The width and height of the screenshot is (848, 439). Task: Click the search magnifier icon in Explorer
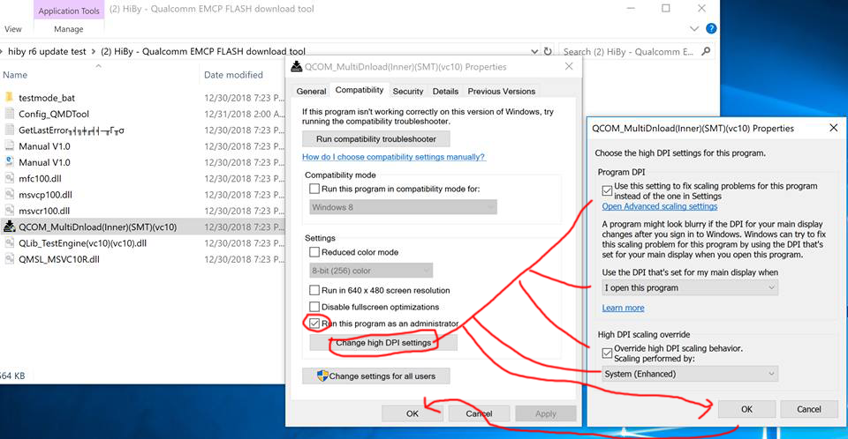706,51
